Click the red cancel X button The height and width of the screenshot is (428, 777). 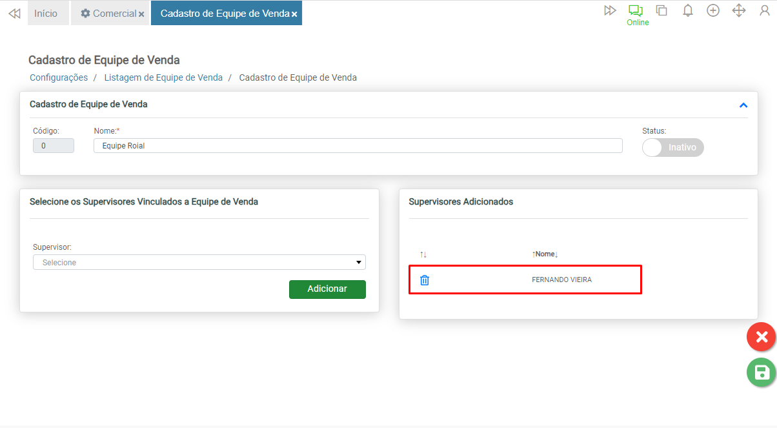point(762,337)
